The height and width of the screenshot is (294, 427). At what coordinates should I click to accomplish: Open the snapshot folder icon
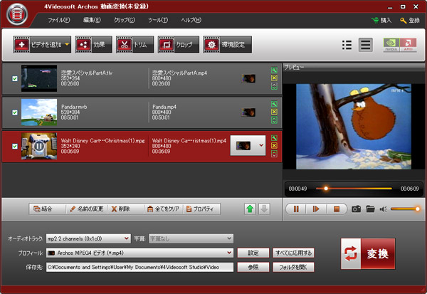[370, 209]
